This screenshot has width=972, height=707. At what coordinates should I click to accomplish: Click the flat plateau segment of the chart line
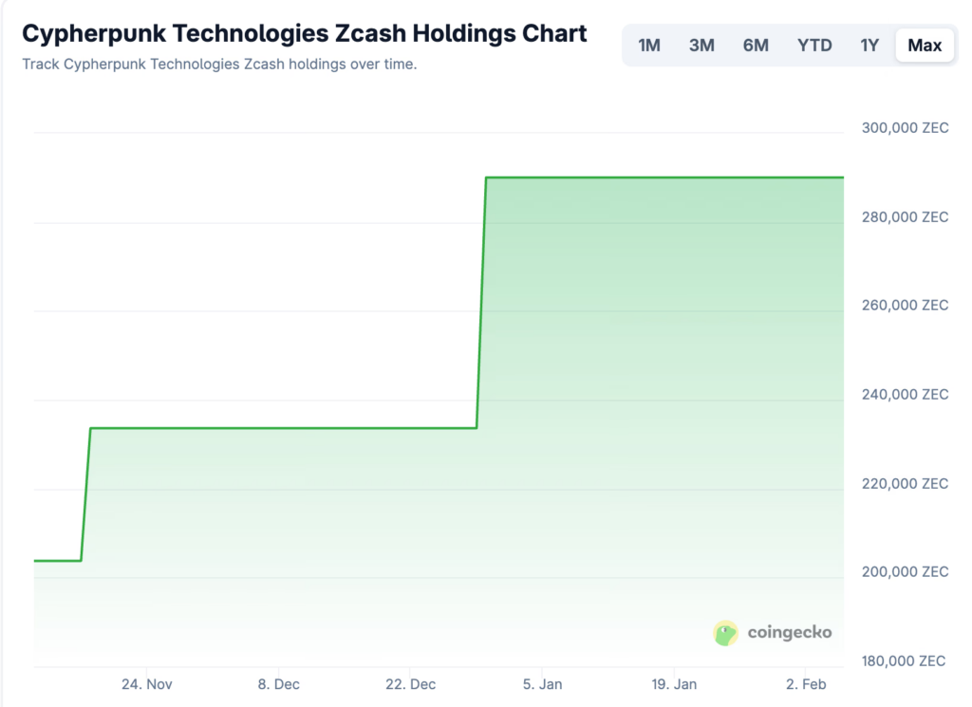(285, 428)
